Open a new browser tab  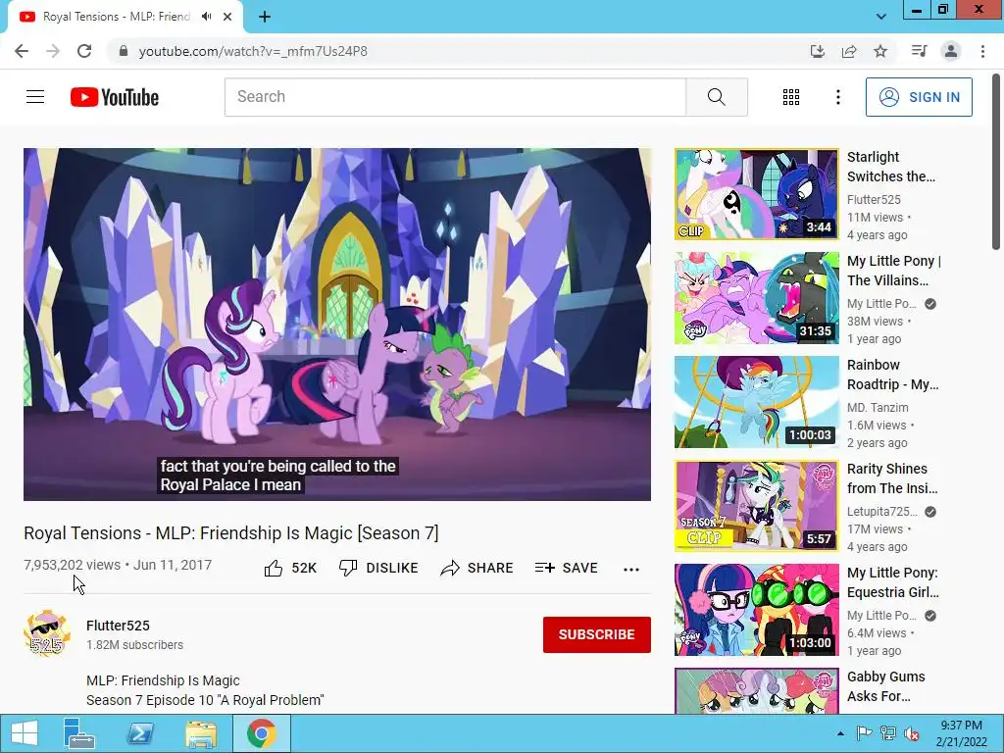(x=265, y=18)
